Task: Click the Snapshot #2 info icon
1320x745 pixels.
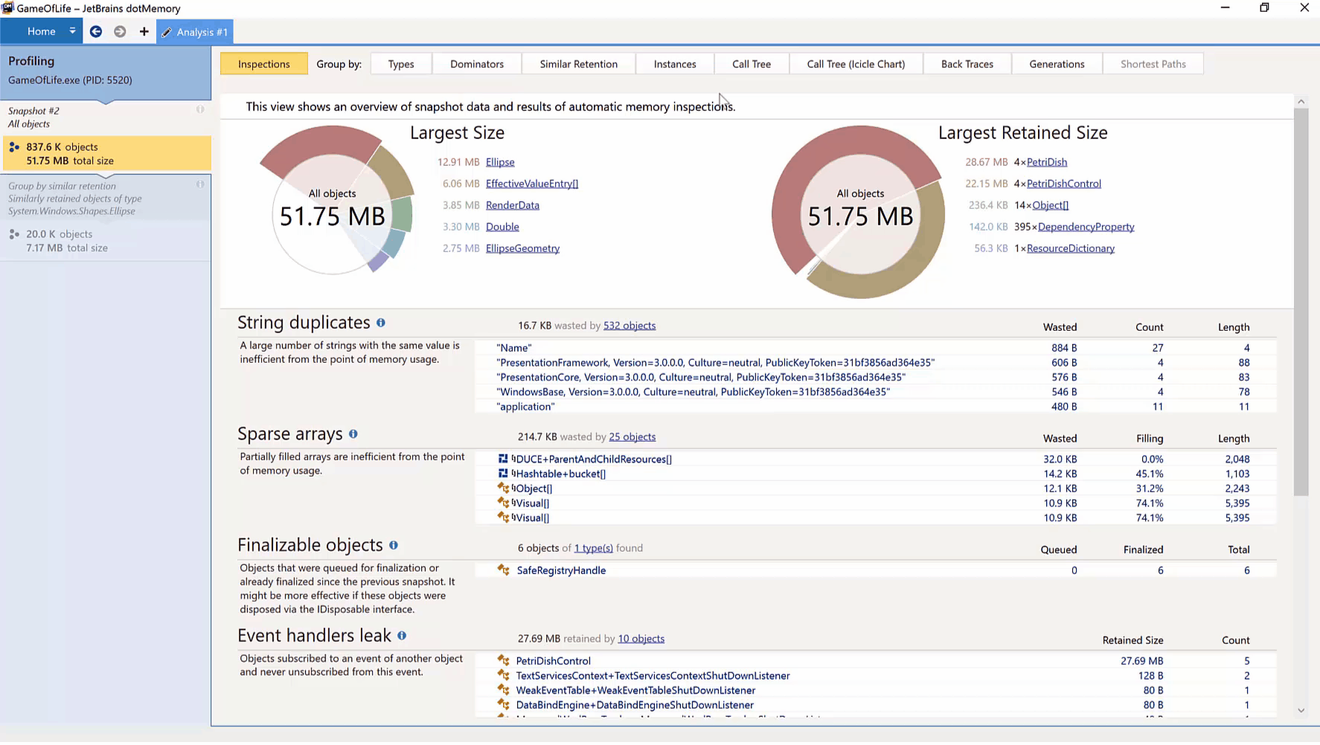Action: [200, 110]
